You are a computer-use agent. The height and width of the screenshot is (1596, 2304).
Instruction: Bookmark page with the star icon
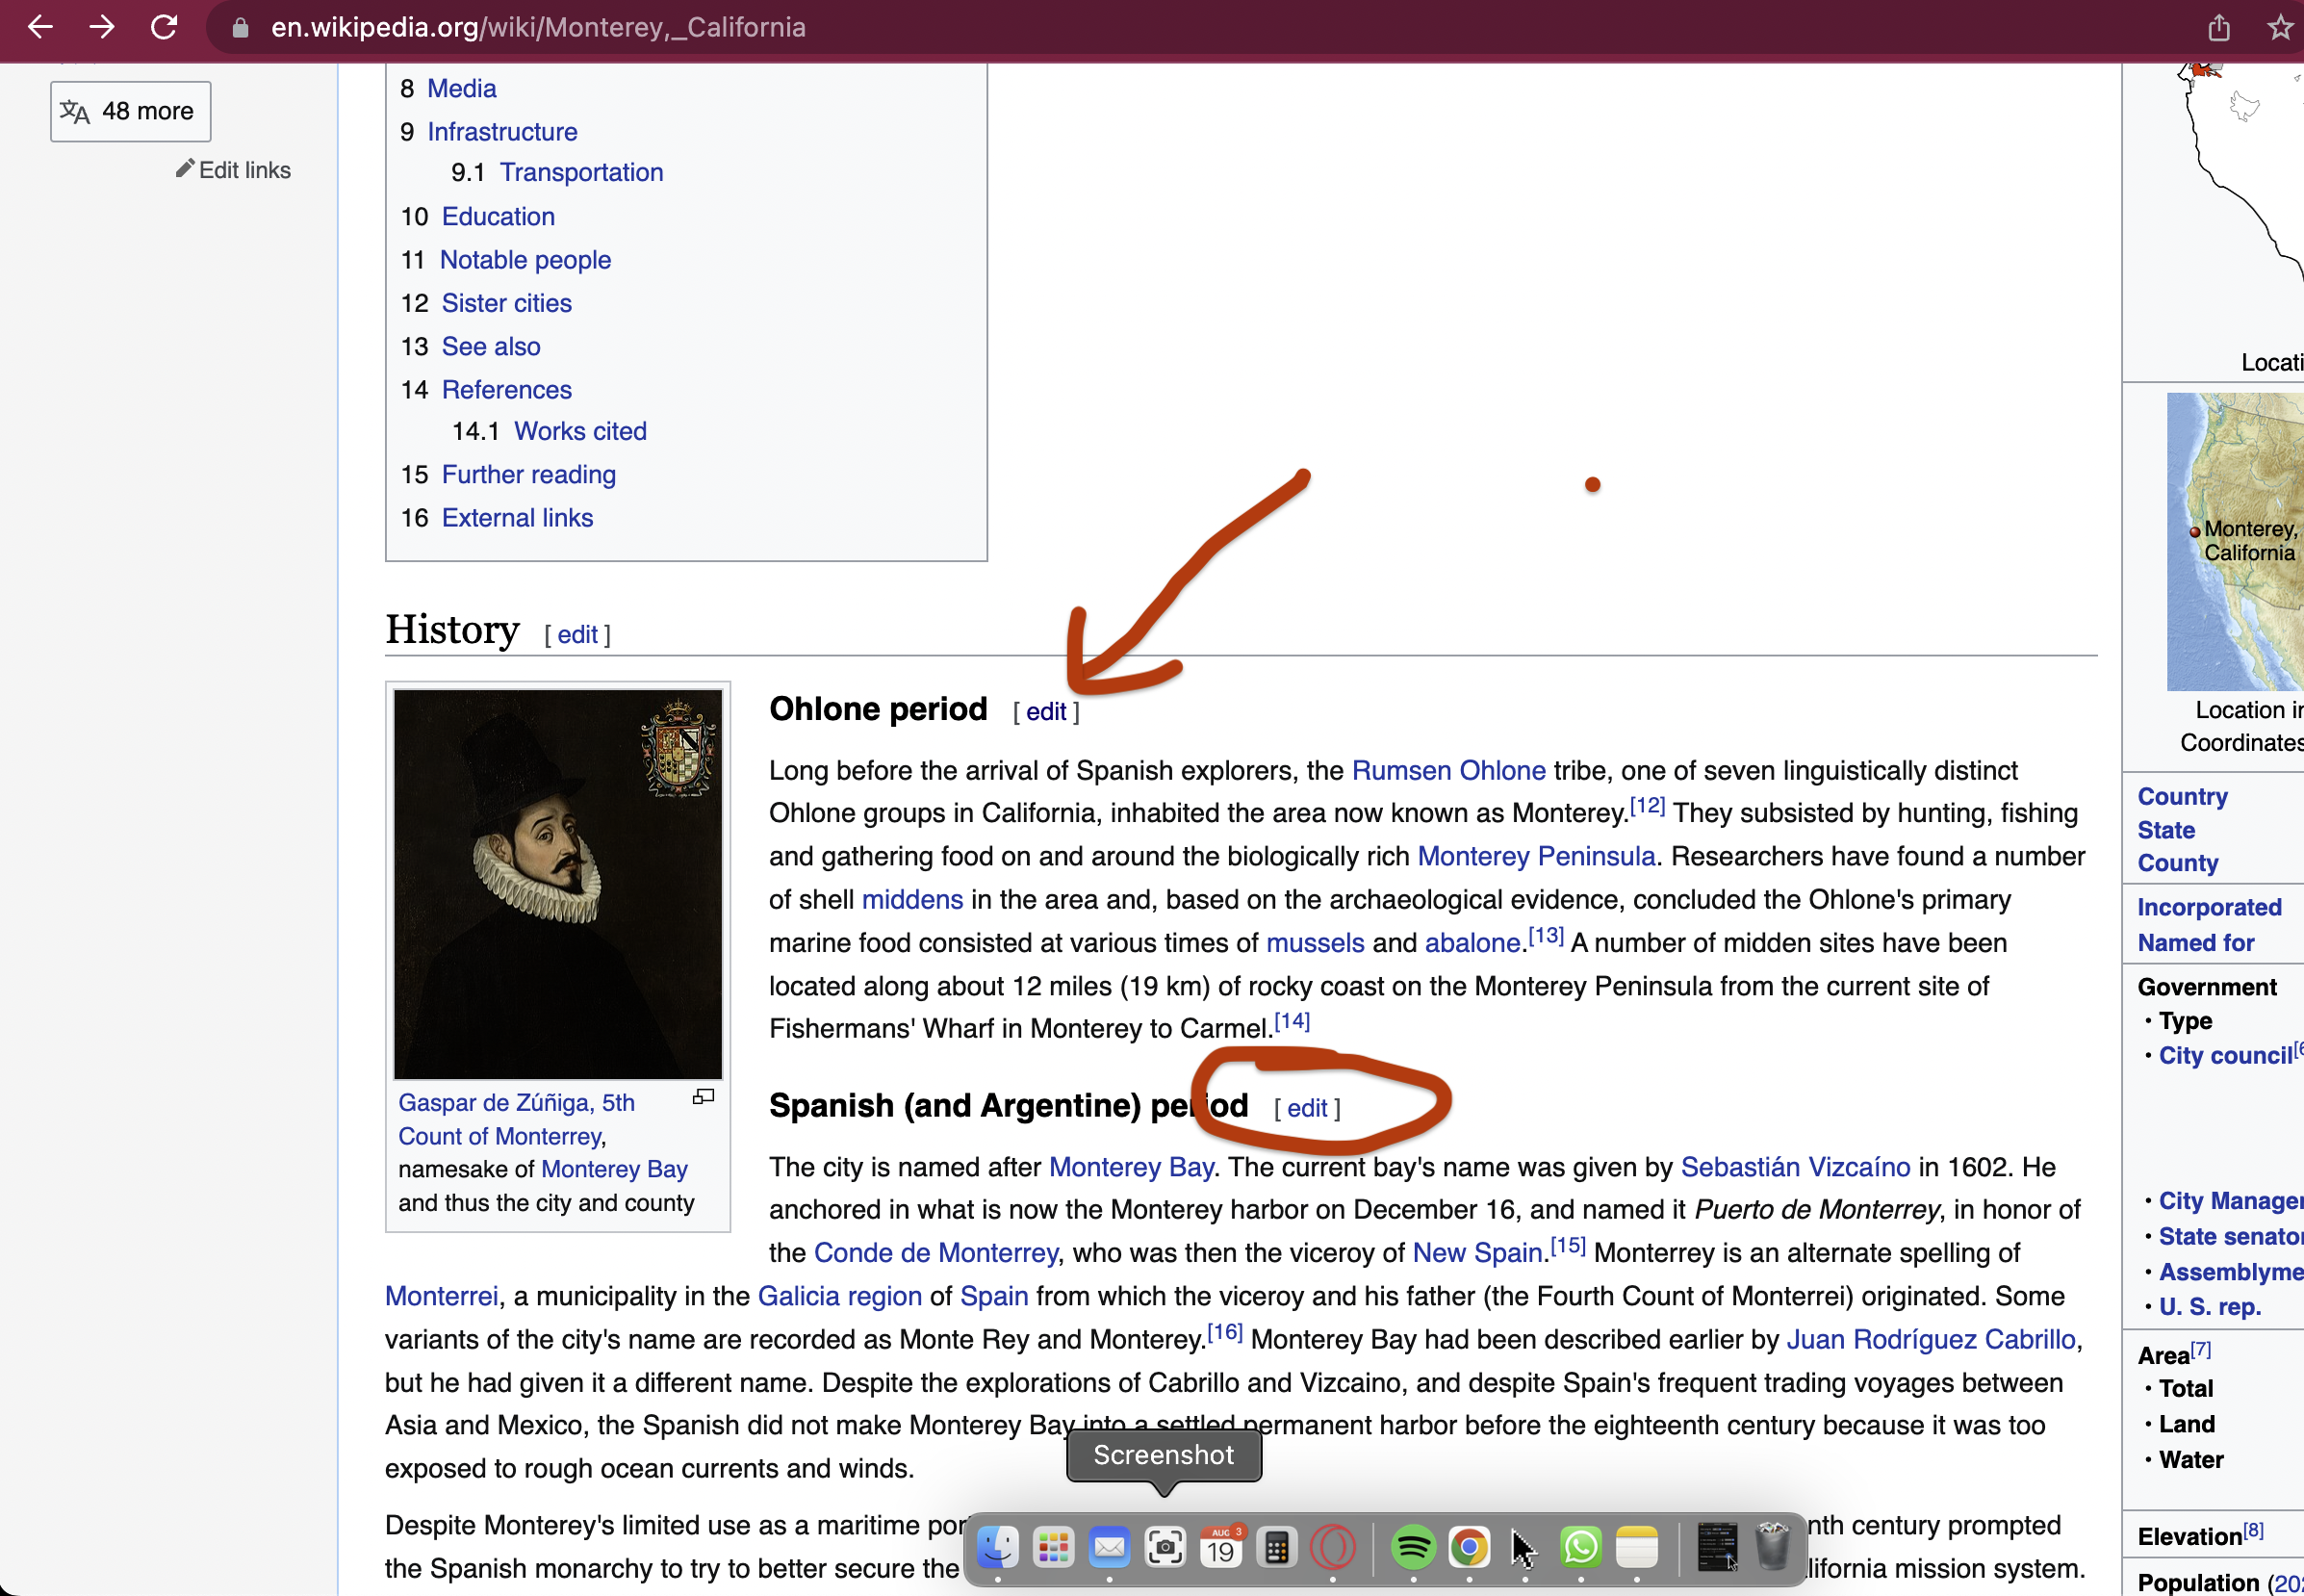pos(2280,27)
